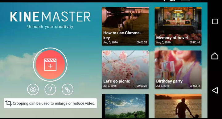The width and height of the screenshot is (222, 119).
Task: Tap the chain link share icon
Action: (68, 89)
